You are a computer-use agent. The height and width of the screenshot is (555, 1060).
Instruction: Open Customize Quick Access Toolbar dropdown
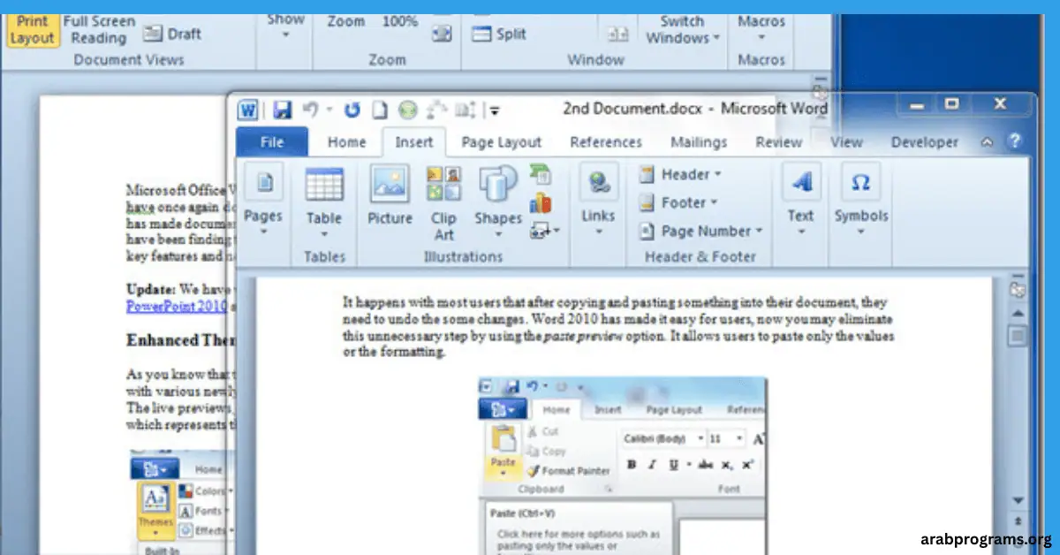click(495, 111)
